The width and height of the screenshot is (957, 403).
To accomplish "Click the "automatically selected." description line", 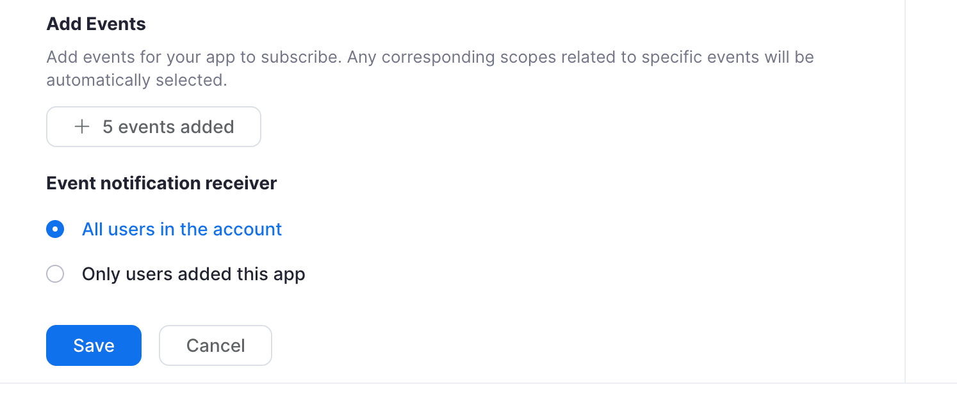I will 136,81.
